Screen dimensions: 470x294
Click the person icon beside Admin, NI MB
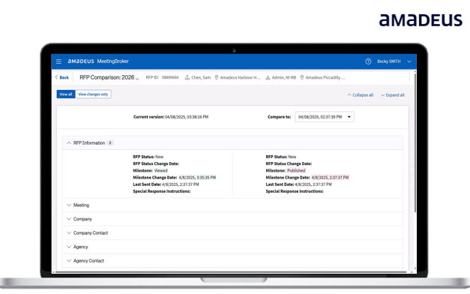click(x=268, y=77)
